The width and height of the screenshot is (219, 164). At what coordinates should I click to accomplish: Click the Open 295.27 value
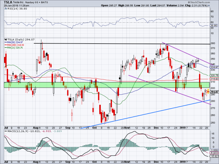click(x=109, y=5)
